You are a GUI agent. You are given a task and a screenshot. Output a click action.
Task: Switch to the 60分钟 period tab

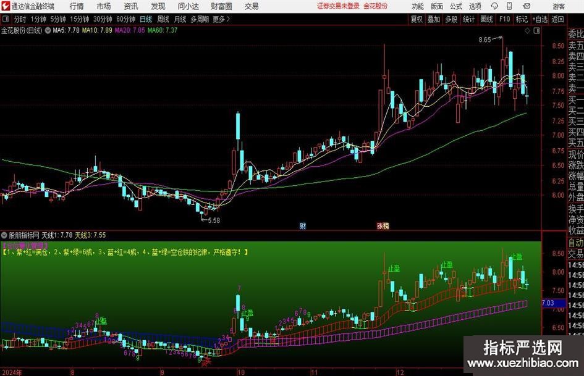pos(126,19)
